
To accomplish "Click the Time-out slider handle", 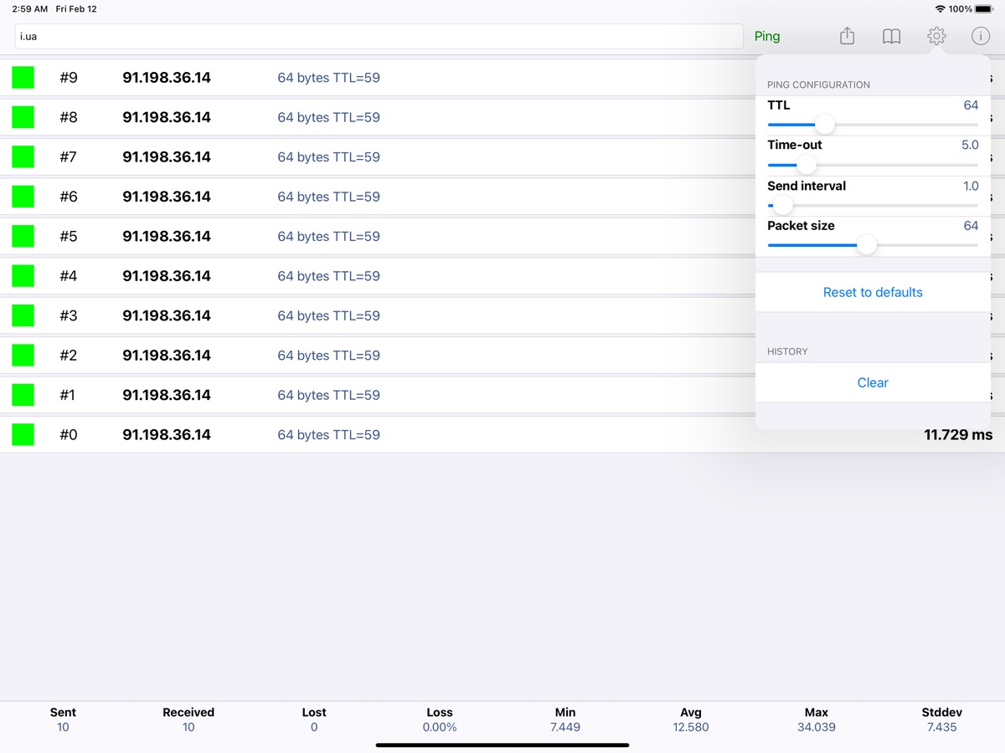I will click(x=806, y=165).
